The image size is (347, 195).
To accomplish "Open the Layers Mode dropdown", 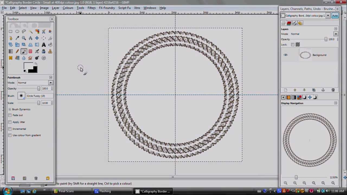I will [x=336, y=34].
